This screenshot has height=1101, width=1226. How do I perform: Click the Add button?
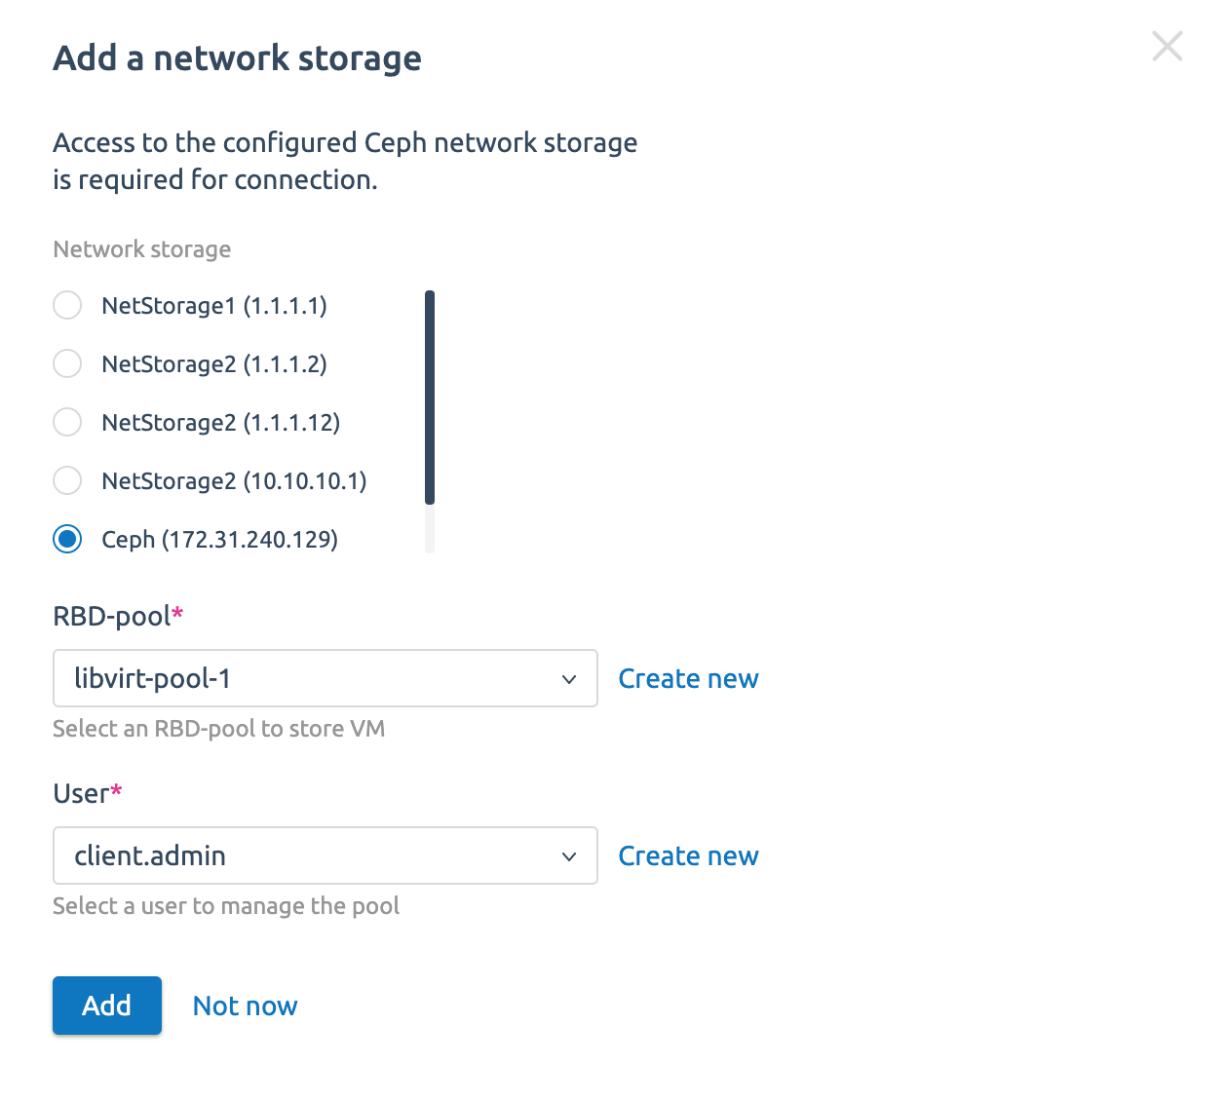click(107, 1006)
